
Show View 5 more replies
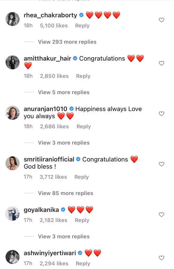pyautogui.click(x=64, y=92)
